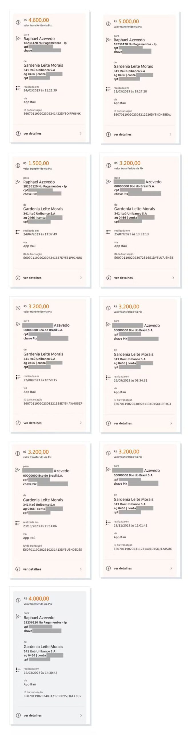Click the list icon beside 26/09/2023 date
Image resolution: width=188 pixels, height=735 pixels.
point(108,377)
